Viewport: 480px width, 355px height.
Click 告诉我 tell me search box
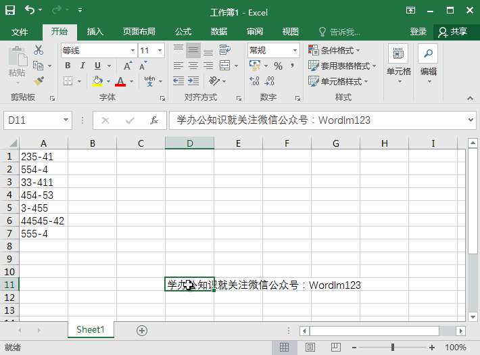pyautogui.click(x=340, y=32)
